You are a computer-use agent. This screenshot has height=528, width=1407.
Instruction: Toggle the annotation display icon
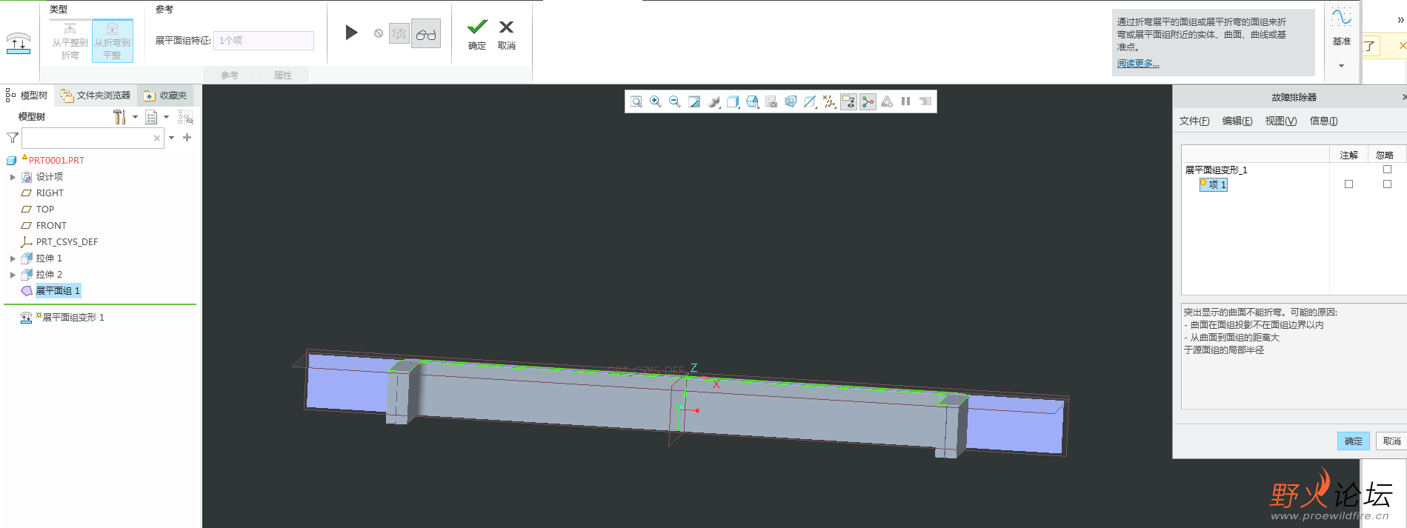click(x=848, y=101)
